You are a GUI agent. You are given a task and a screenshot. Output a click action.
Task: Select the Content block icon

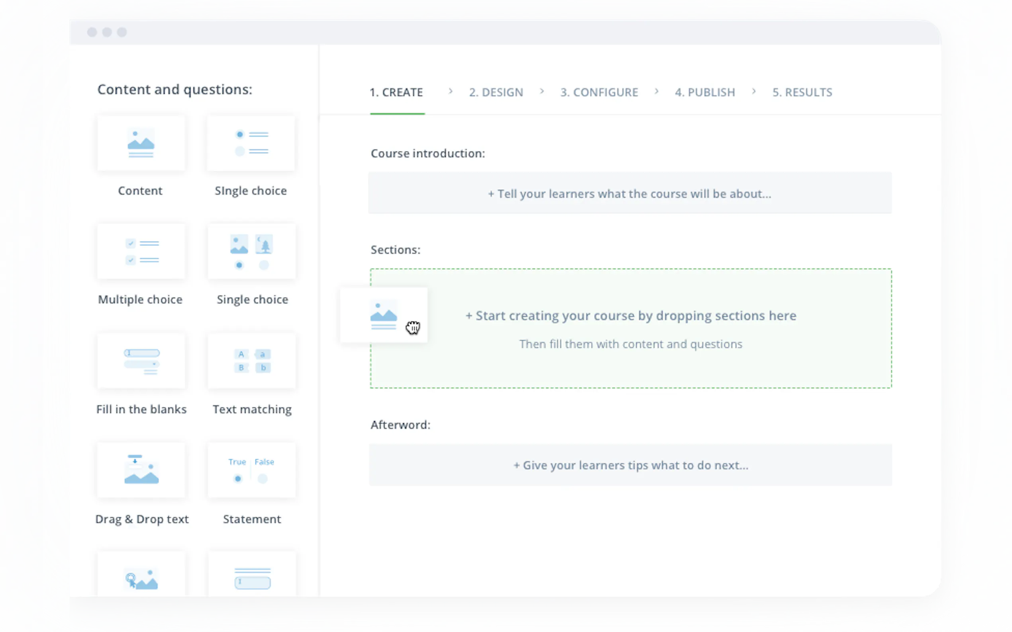click(141, 143)
